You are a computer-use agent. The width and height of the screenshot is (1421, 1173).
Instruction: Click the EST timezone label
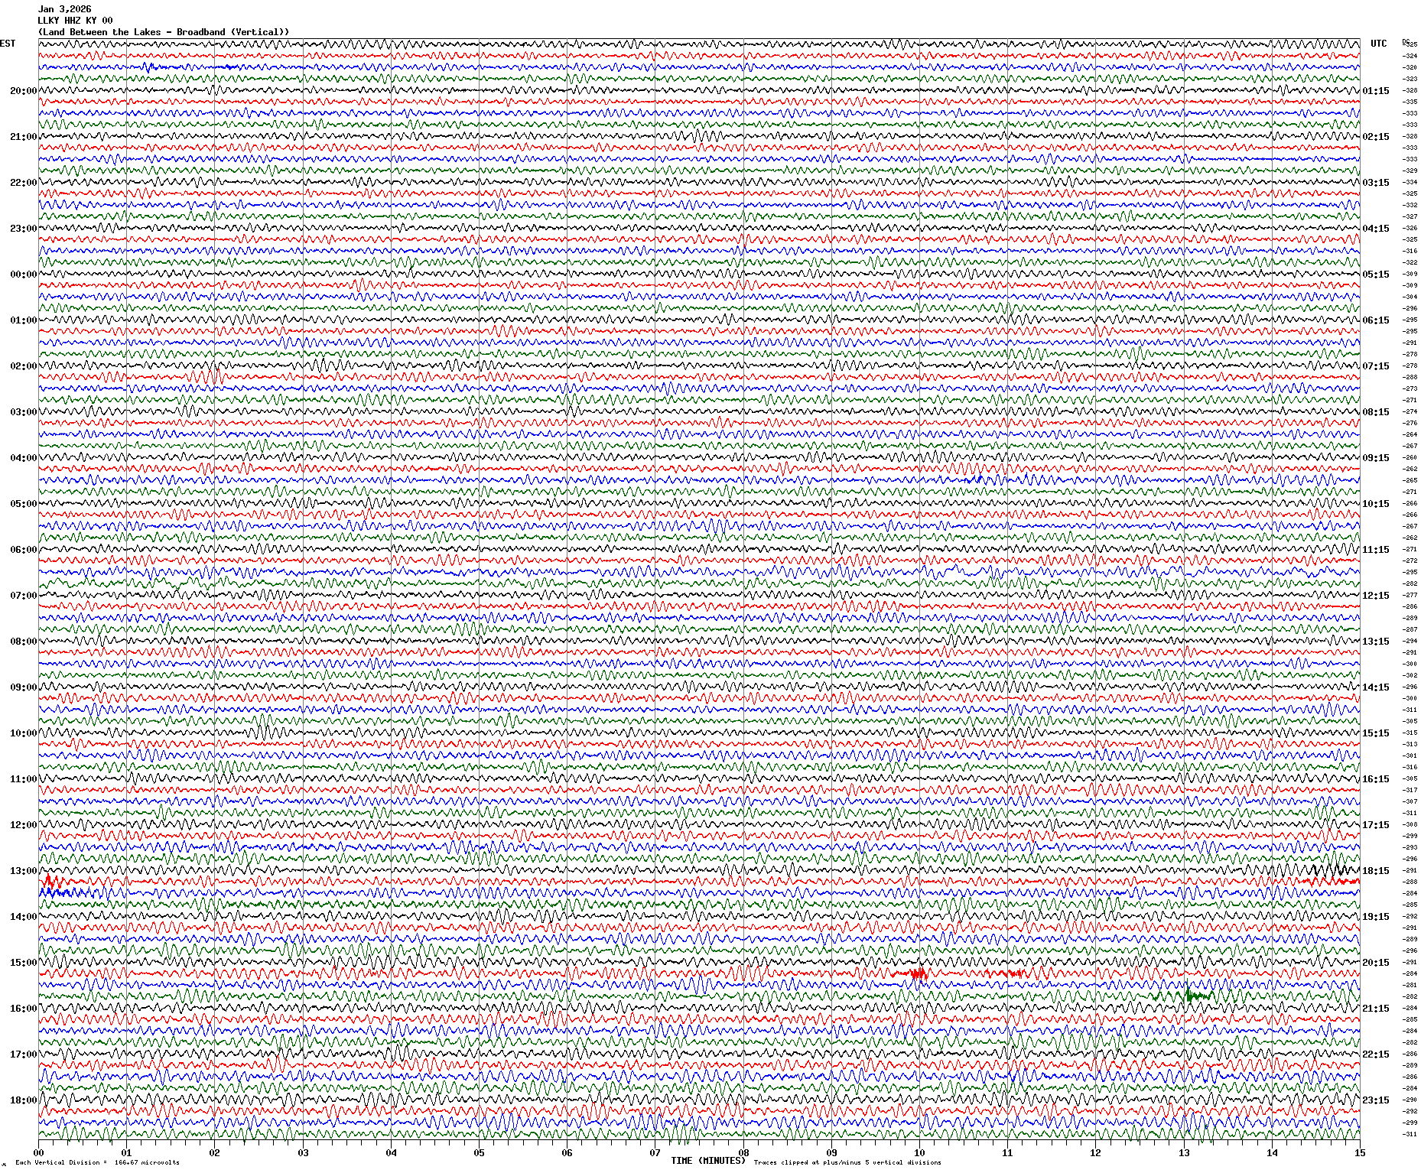coord(8,44)
